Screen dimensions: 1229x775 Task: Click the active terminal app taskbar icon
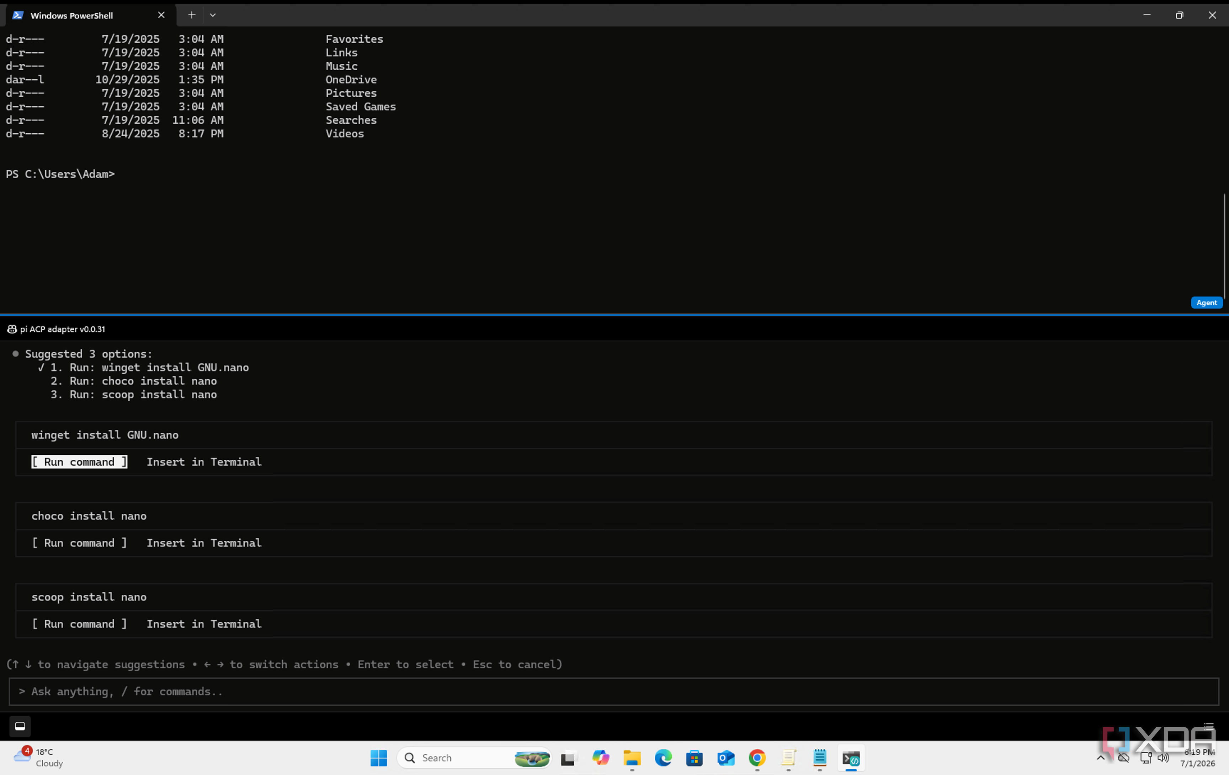[x=851, y=759]
